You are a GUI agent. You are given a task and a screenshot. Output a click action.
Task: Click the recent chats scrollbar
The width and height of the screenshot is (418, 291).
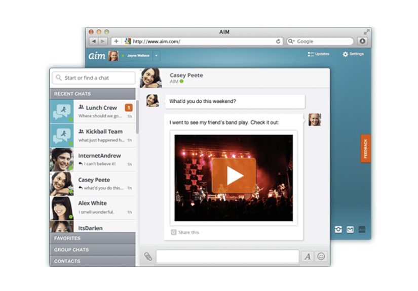(137, 116)
